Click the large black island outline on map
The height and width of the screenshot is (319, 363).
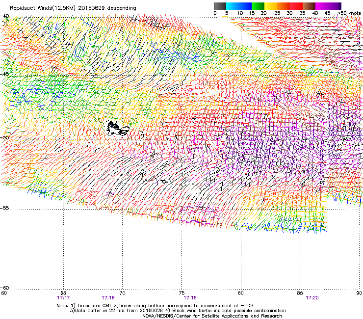click(x=117, y=129)
